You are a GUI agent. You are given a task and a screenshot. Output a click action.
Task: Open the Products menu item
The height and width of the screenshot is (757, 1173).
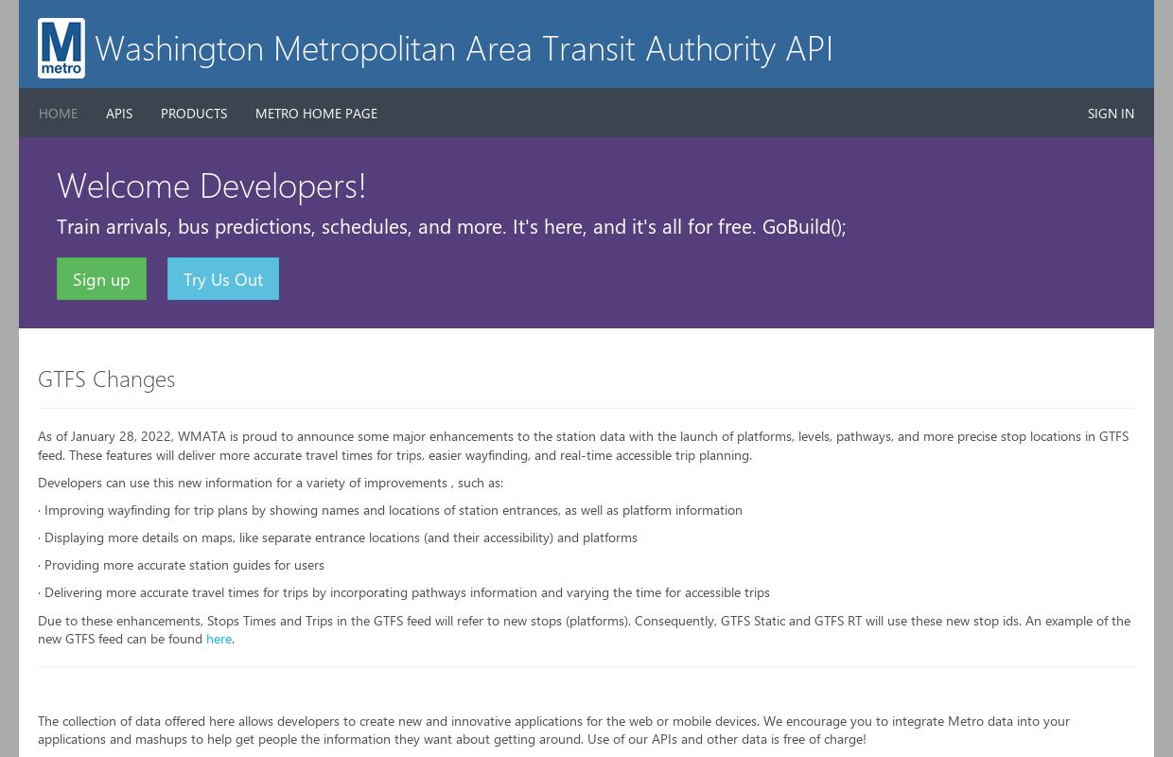click(x=194, y=114)
